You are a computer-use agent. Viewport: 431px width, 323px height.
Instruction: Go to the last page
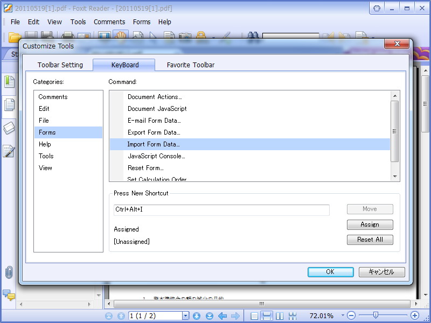210,316
